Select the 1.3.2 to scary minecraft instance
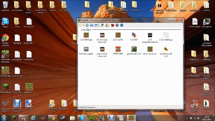The width and height of the screenshot is (215, 121). click(102, 38)
